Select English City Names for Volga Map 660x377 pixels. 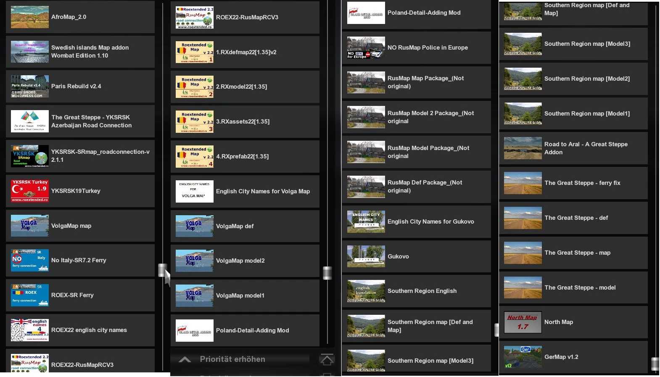click(x=245, y=192)
